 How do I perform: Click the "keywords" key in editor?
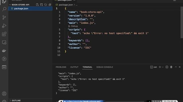(x=75, y=41)
